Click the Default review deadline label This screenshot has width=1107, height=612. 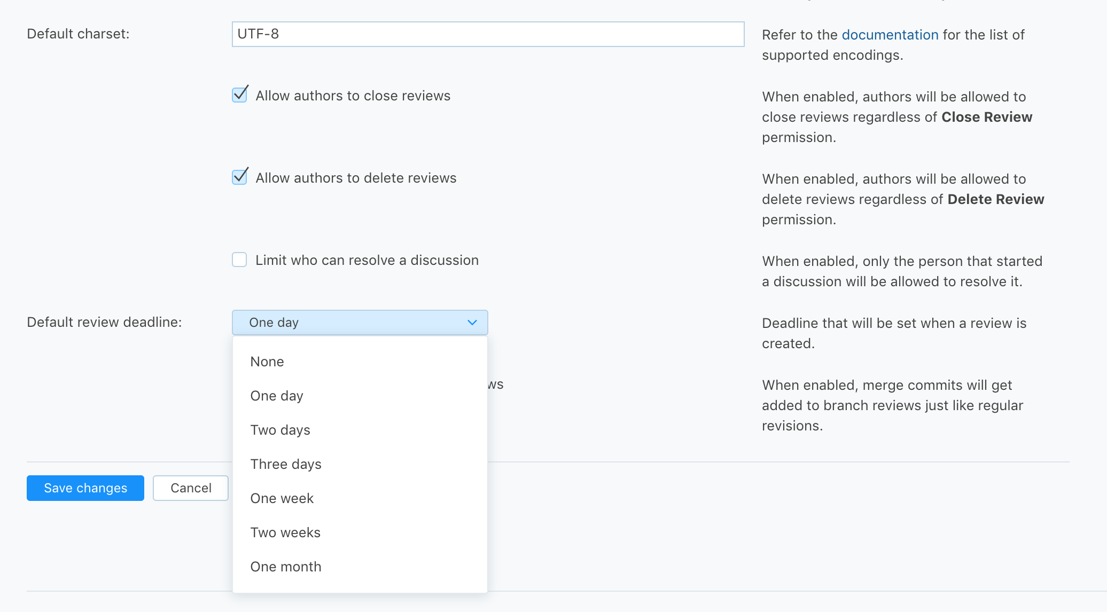[x=104, y=322]
